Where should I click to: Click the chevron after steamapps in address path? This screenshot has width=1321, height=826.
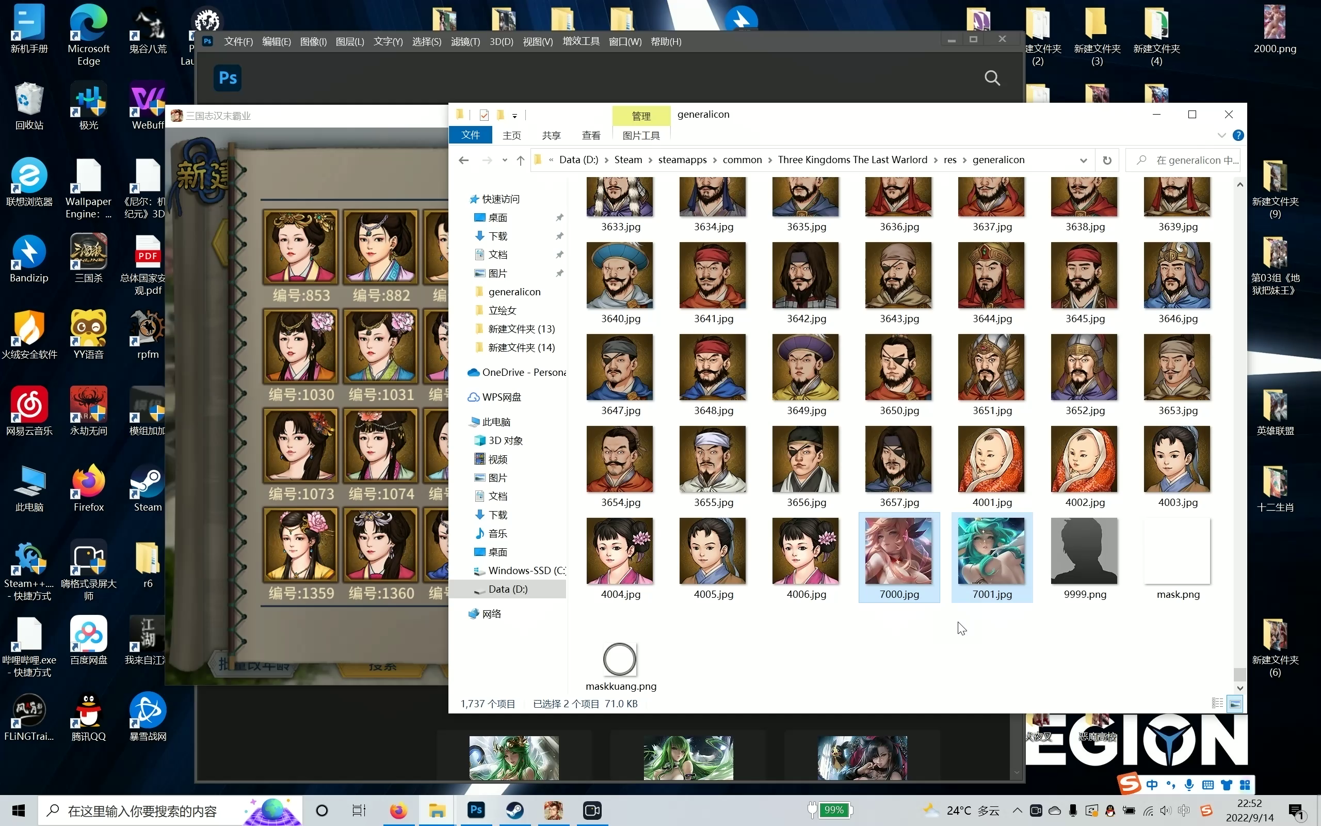click(x=715, y=160)
